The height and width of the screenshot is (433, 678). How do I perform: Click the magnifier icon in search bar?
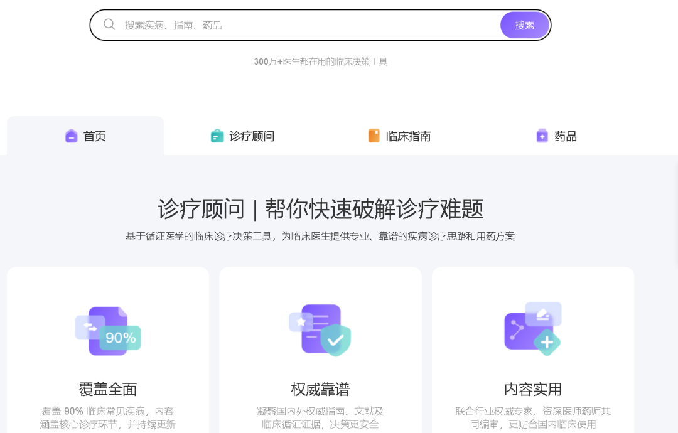[109, 24]
